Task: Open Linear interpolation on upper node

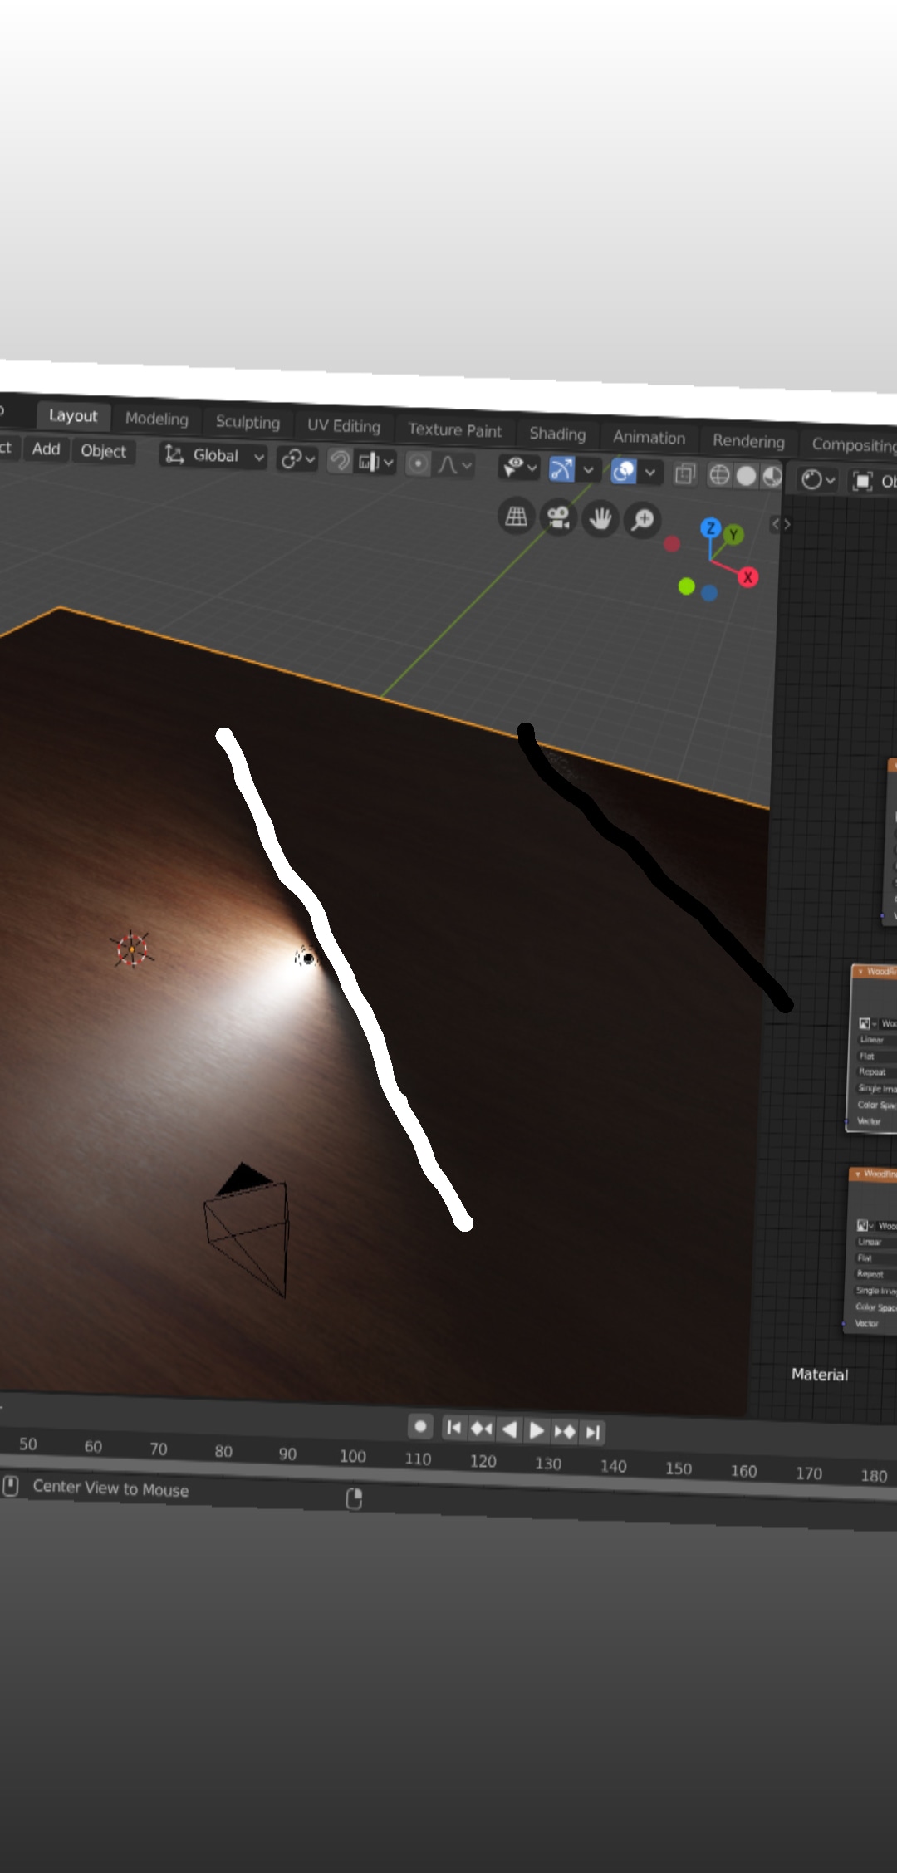Action: tap(875, 1040)
